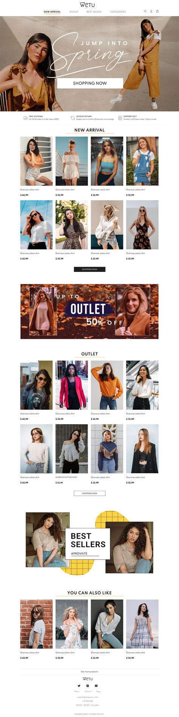179x717 pixels.
Task: Click the user account icon
Action: coord(151,11)
